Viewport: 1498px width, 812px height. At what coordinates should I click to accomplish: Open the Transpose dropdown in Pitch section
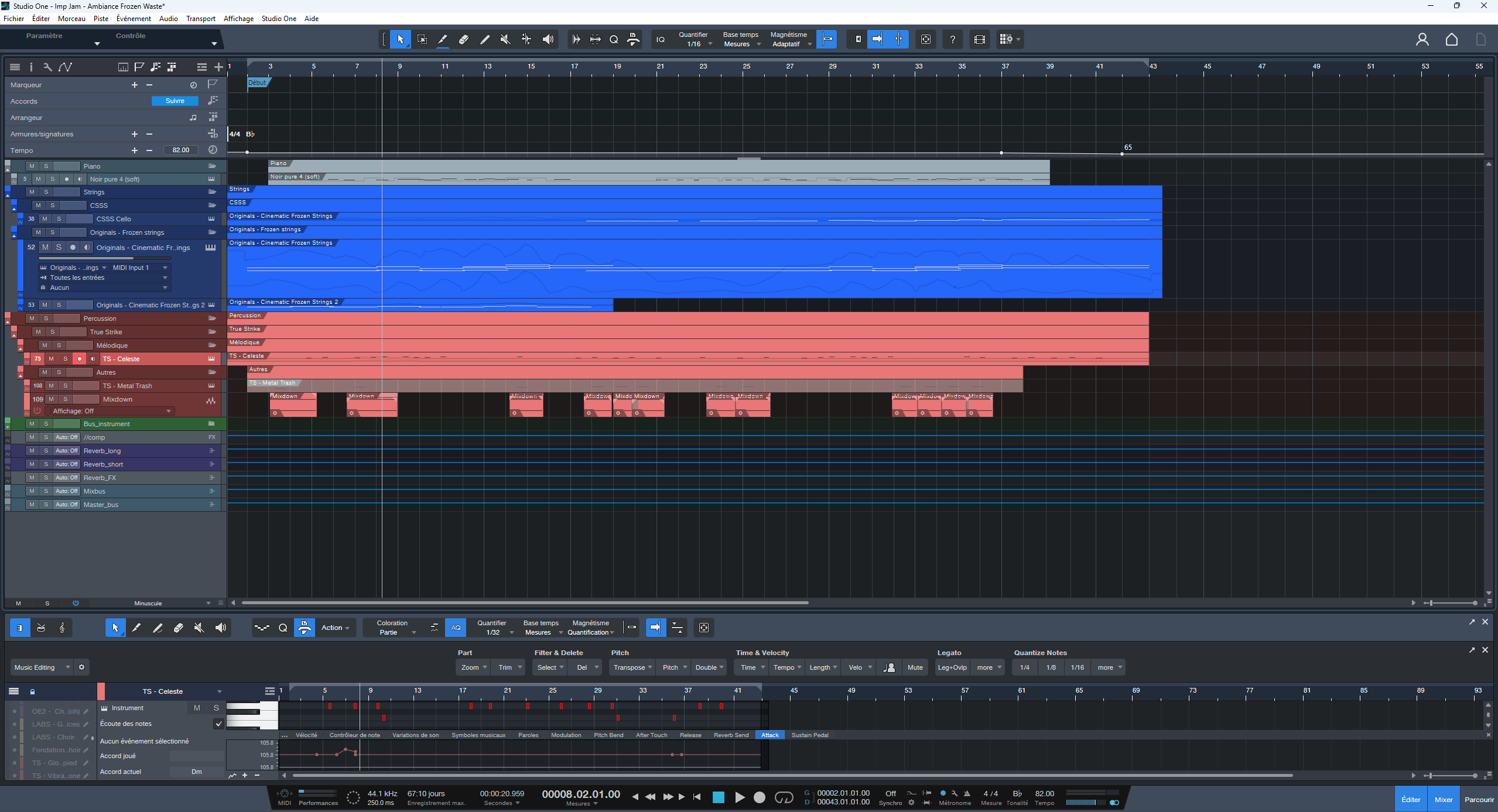click(x=632, y=667)
